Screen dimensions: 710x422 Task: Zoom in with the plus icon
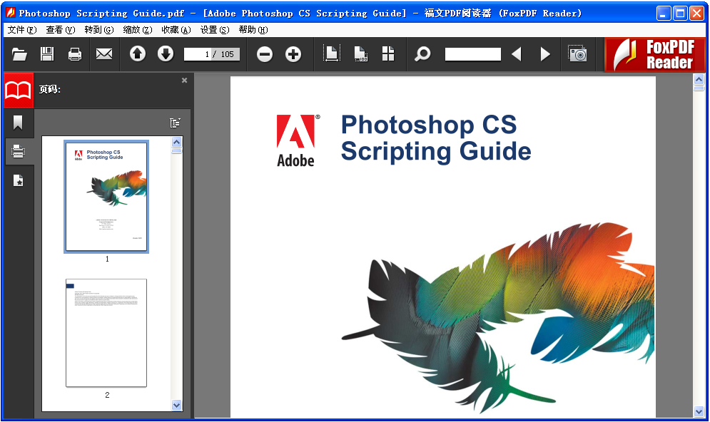(x=293, y=54)
